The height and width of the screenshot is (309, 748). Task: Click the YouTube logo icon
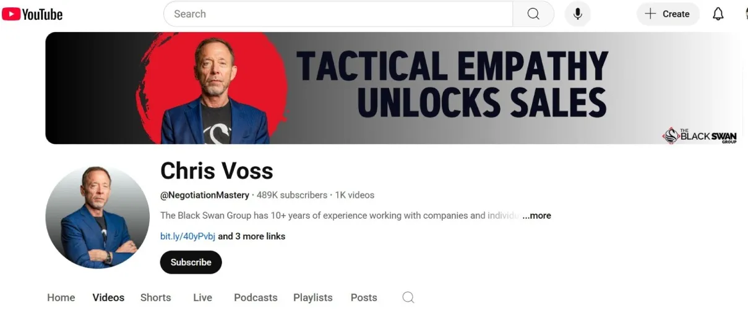11,14
